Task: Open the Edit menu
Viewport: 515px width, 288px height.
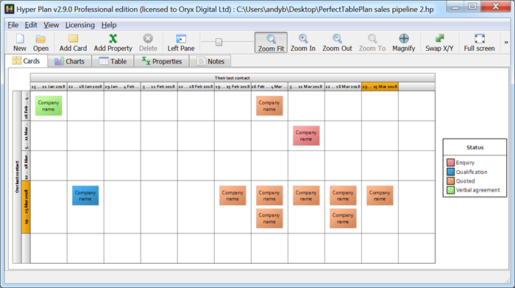Action: click(31, 25)
